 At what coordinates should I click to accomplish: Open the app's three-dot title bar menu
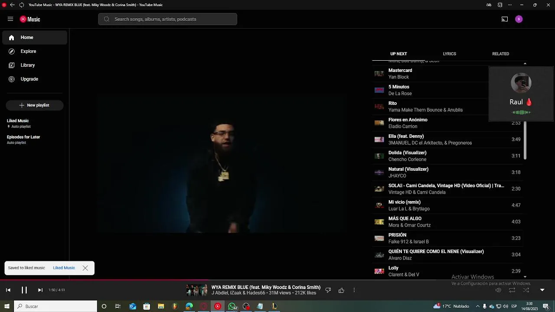pyautogui.click(x=510, y=5)
